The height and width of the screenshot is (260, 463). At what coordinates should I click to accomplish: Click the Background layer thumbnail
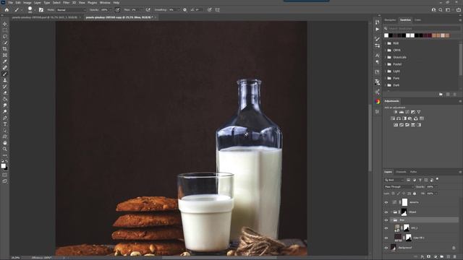(x=394, y=248)
